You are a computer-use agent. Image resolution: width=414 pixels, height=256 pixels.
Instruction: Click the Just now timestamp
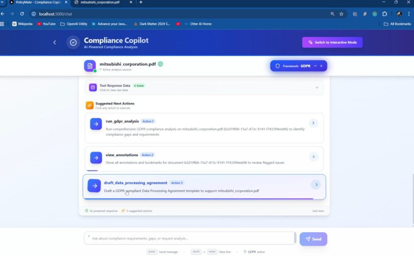coord(318,211)
